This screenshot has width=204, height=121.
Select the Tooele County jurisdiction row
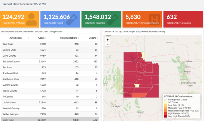[x=50, y=91]
